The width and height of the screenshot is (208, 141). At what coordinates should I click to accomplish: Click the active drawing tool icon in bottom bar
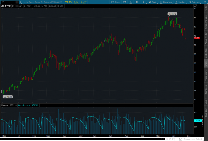(x=180, y=139)
